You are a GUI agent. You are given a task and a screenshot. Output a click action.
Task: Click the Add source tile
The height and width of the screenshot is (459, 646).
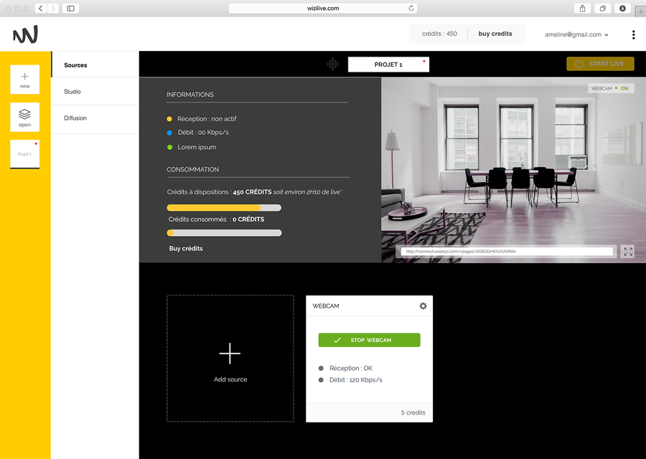[x=230, y=359]
